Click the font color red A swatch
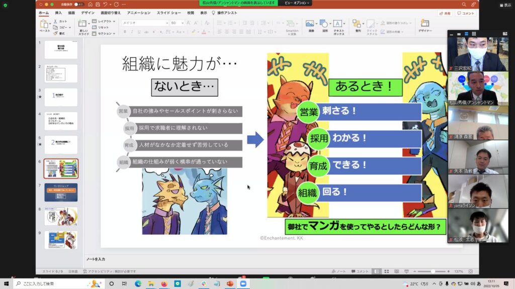The width and height of the screenshot is (515, 289). pyautogui.click(x=204, y=32)
